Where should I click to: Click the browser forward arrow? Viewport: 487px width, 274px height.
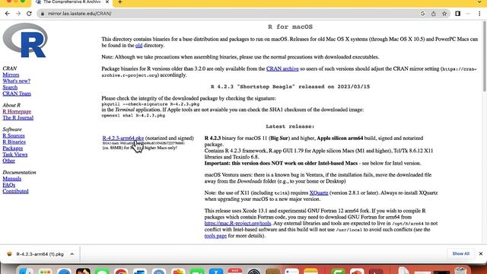coord(18,14)
